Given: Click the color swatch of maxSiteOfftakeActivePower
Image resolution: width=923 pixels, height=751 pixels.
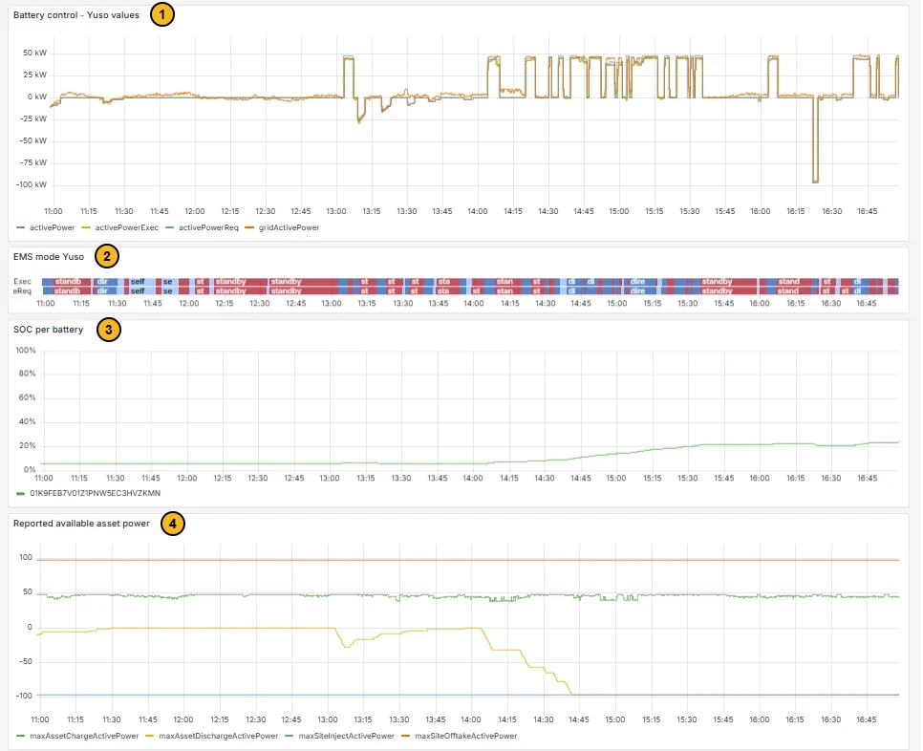Looking at the screenshot, I should [x=405, y=736].
